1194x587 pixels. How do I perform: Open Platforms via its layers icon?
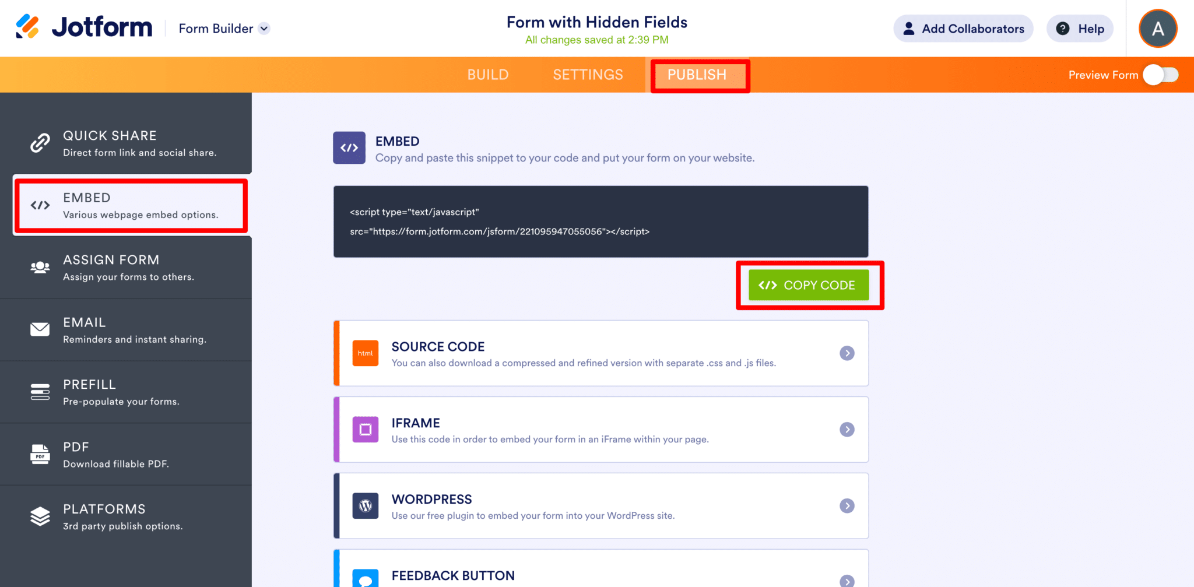point(40,516)
